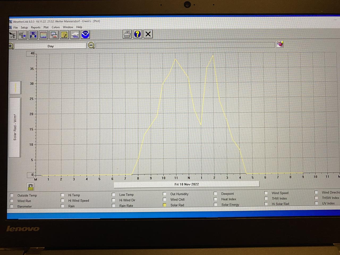Select the Solar Energy checkbox

click(215, 205)
